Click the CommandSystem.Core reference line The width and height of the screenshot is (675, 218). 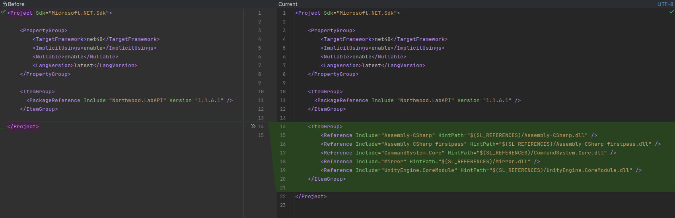click(x=469, y=153)
